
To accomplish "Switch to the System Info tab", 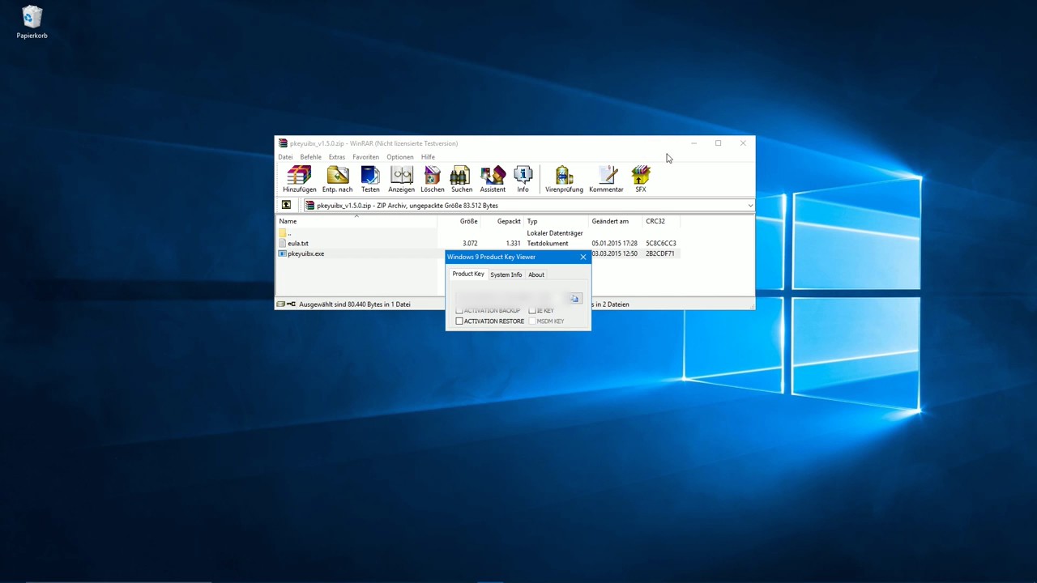I will pyautogui.click(x=506, y=274).
